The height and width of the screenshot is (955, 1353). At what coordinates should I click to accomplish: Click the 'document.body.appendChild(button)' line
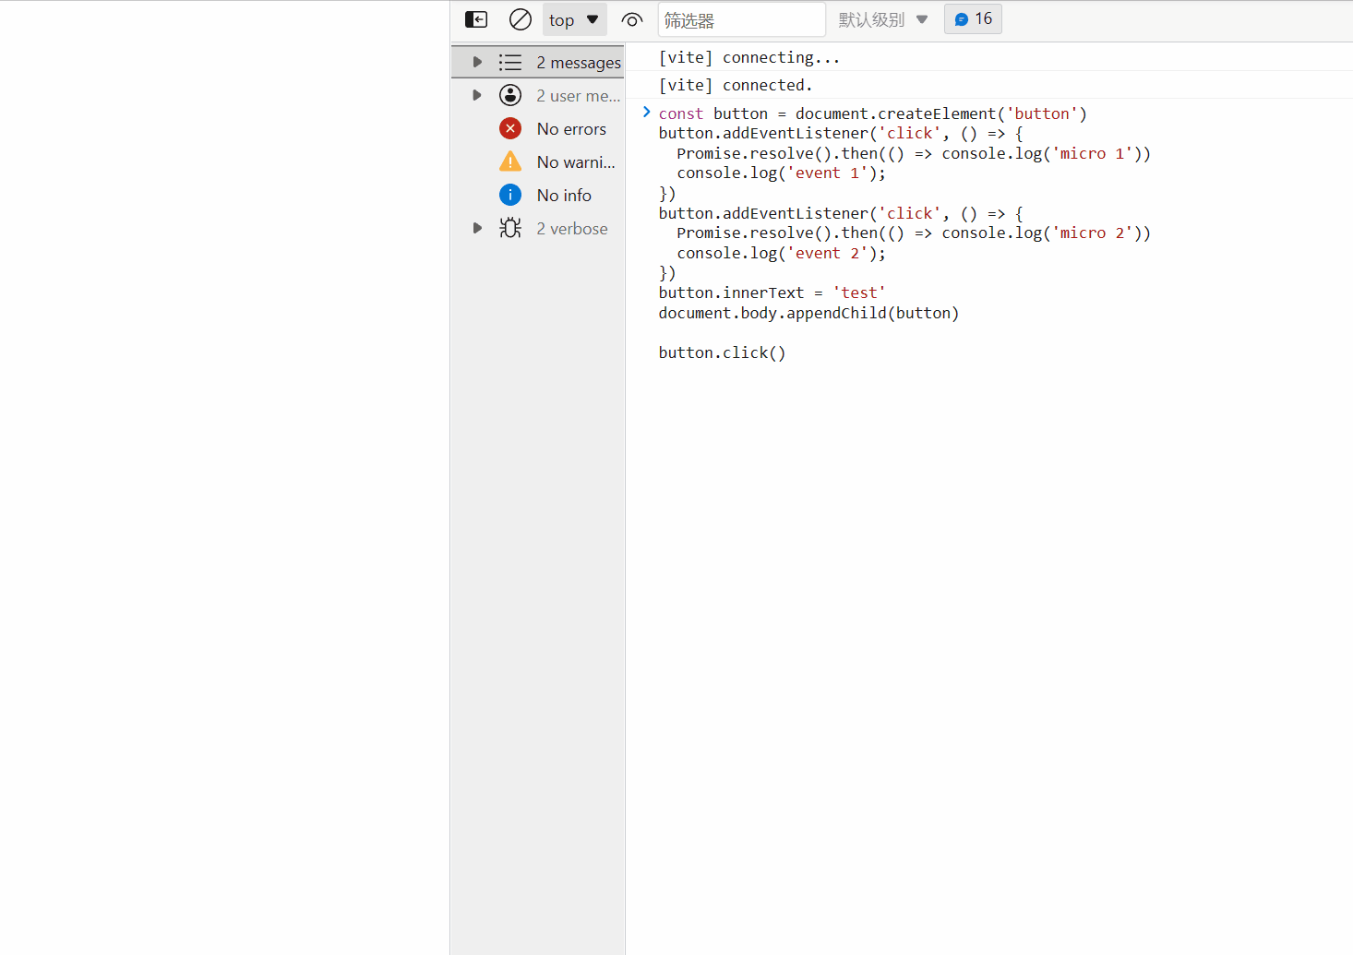coord(808,313)
